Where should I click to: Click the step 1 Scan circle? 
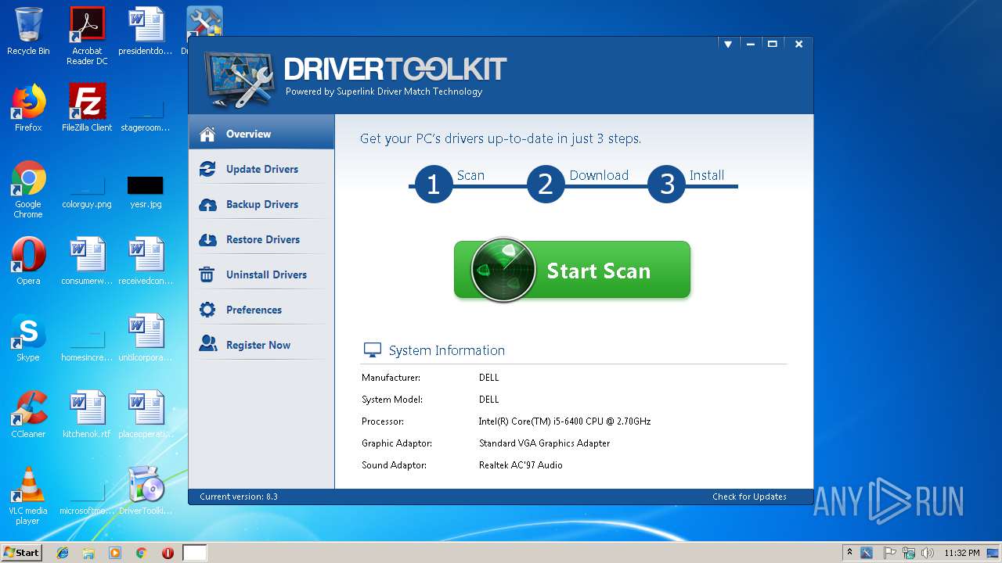tap(433, 184)
